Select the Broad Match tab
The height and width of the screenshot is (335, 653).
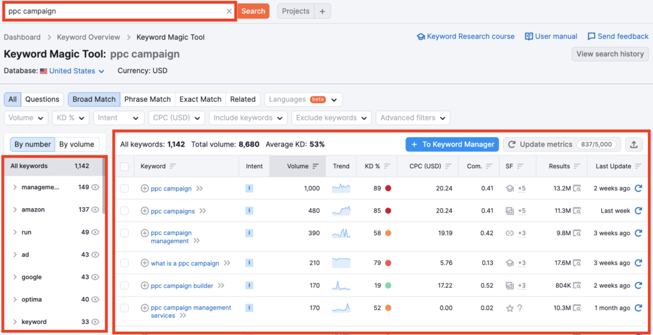(x=94, y=99)
